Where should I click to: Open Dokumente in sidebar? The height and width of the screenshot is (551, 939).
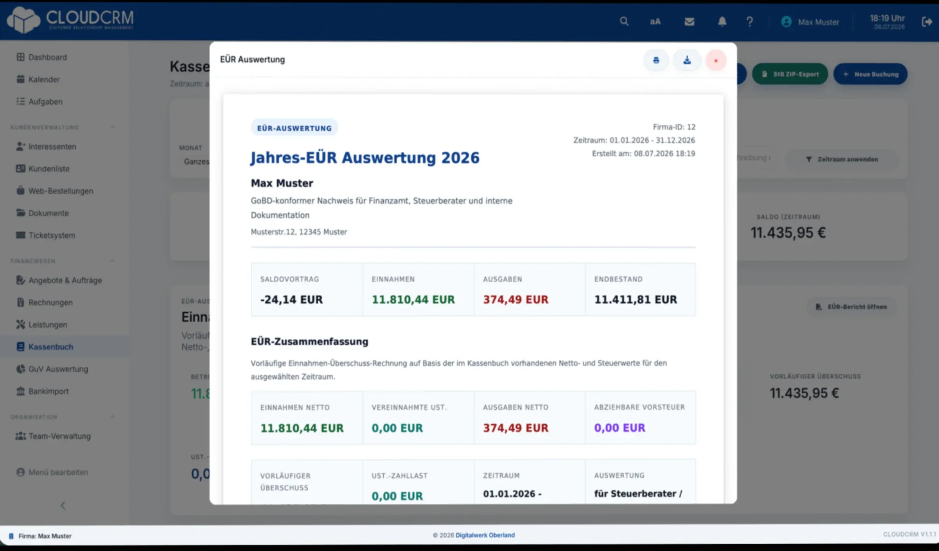[42, 213]
